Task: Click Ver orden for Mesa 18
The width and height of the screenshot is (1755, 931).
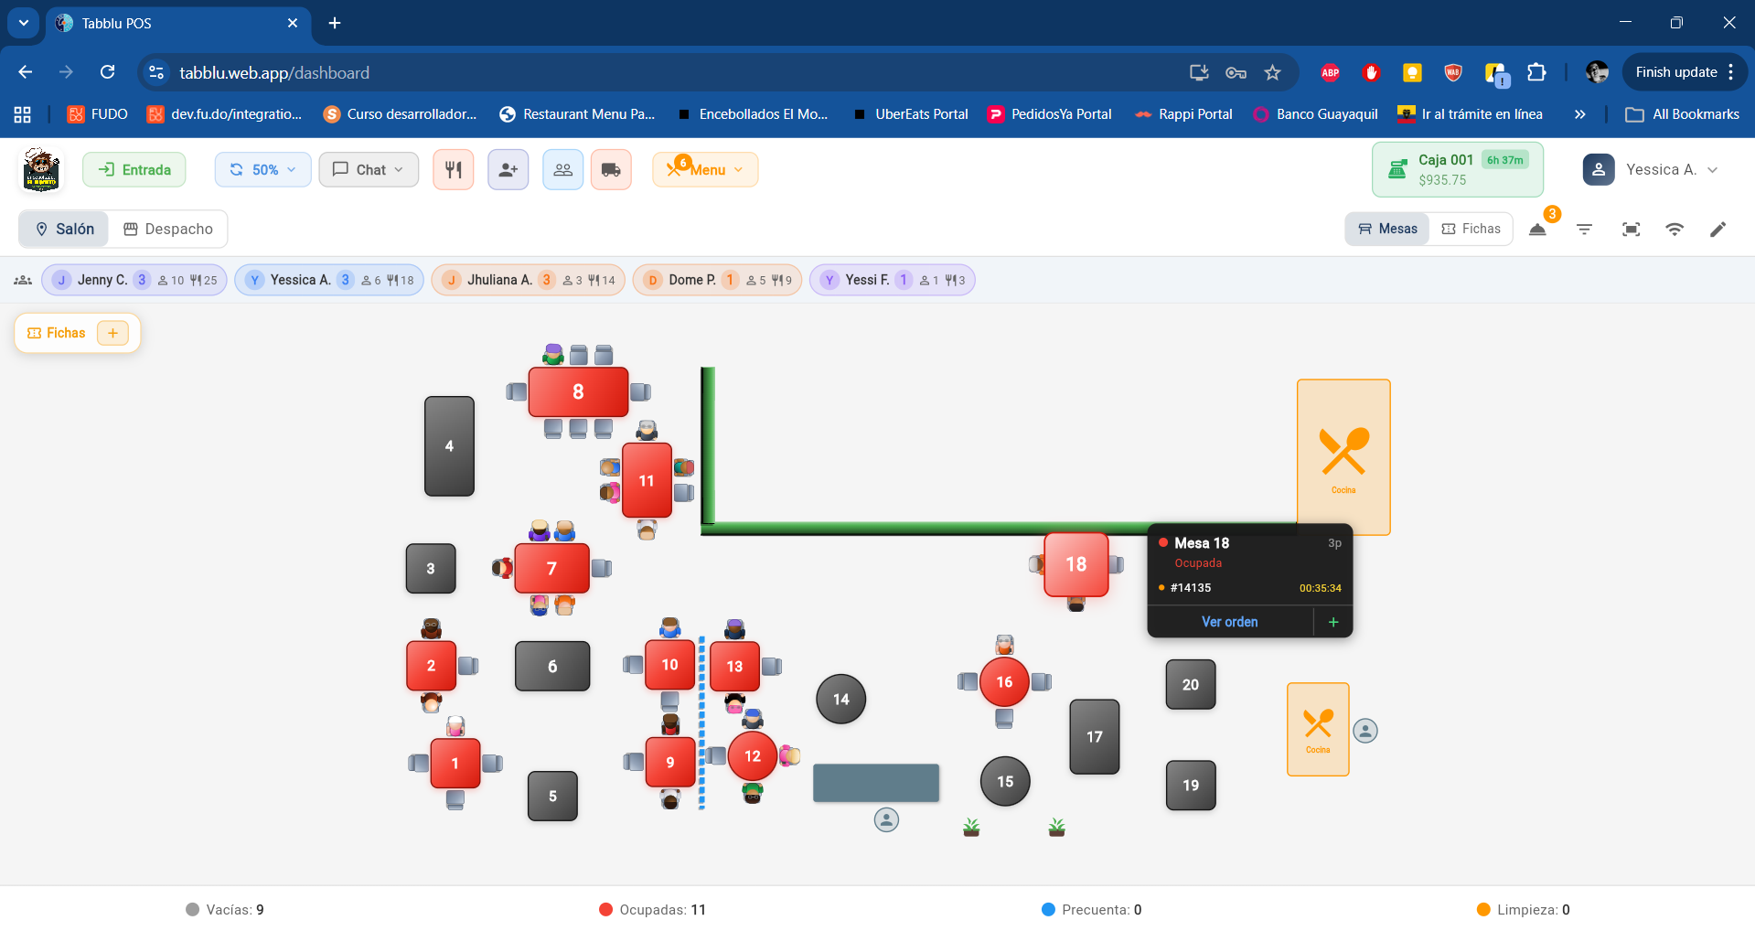Action: pos(1228,622)
